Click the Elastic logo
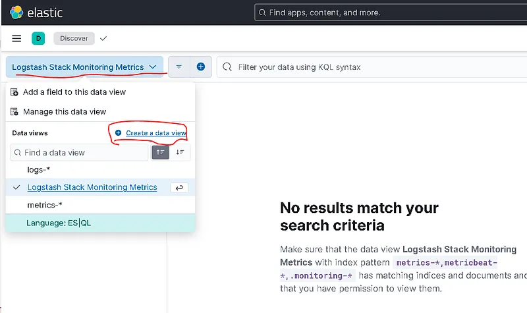 36,13
